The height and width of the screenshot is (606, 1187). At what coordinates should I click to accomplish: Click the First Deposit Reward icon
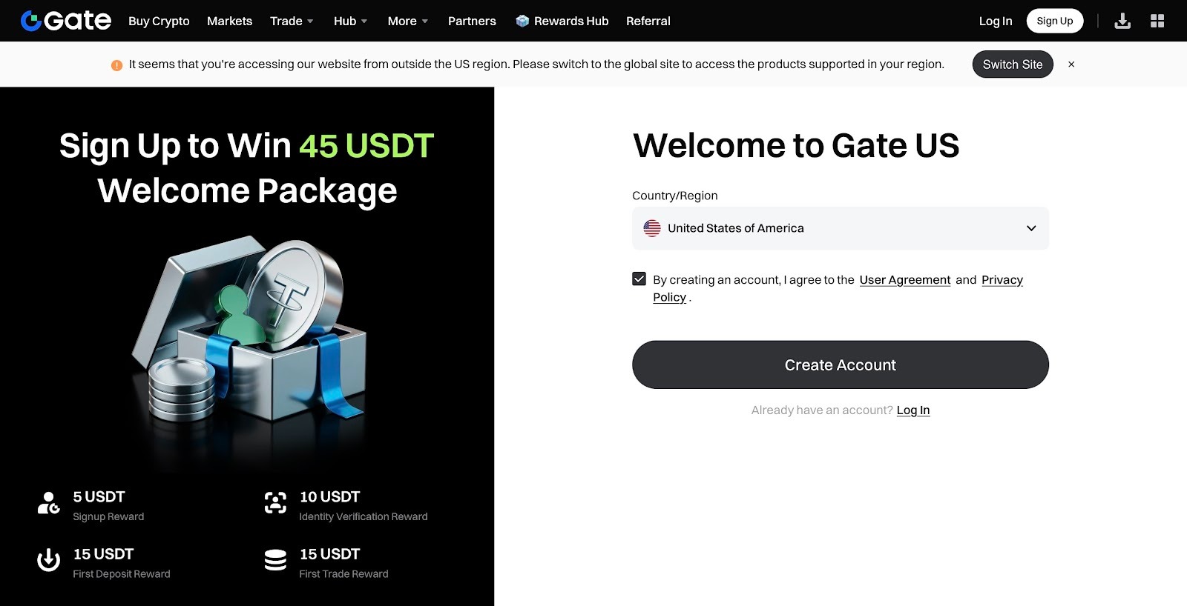click(49, 560)
